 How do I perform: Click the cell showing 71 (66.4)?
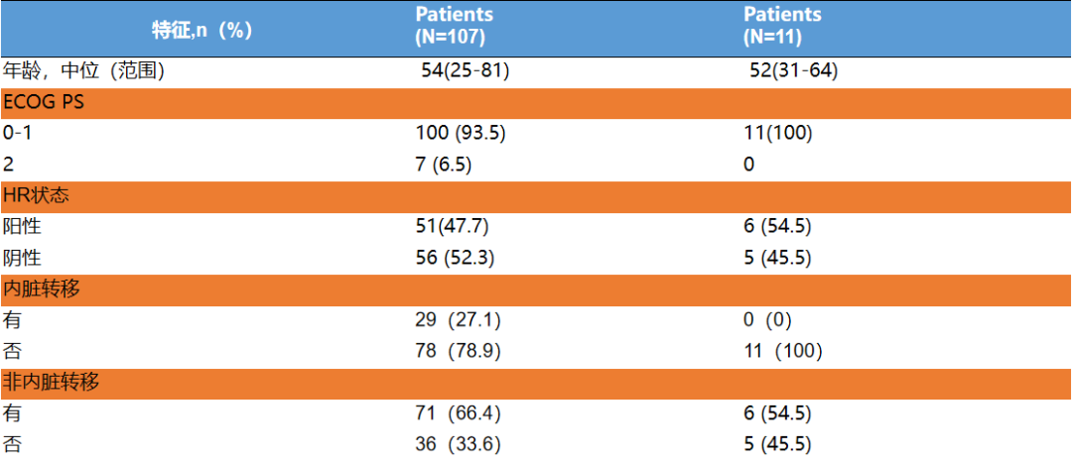click(457, 412)
